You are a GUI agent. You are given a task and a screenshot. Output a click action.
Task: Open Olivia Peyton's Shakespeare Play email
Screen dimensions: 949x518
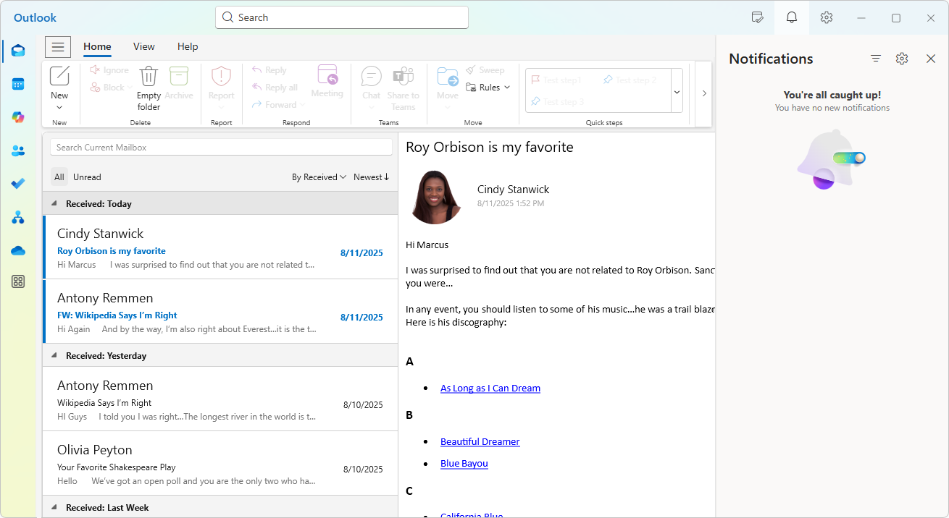220,463
